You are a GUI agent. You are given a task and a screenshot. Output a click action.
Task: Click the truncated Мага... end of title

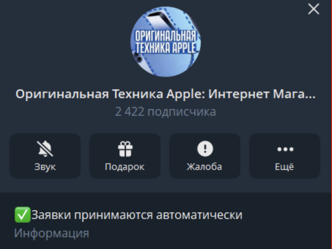294,94
